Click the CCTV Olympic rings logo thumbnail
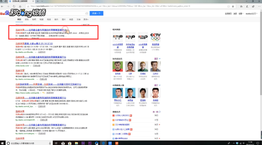Viewport: 262px width, 145px height. 156,37
